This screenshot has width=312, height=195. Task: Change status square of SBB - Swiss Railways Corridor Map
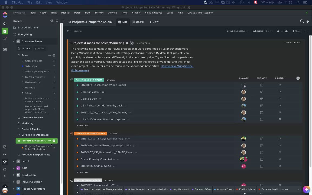coord(77,139)
